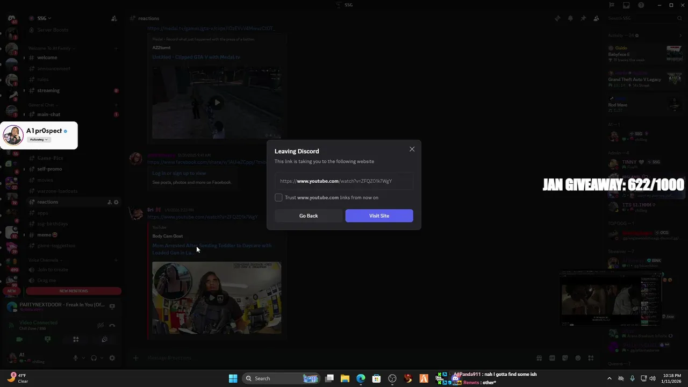Open the help icon in title bar
The width and height of the screenshot is (688, 387).
click(x=641, y=5)
